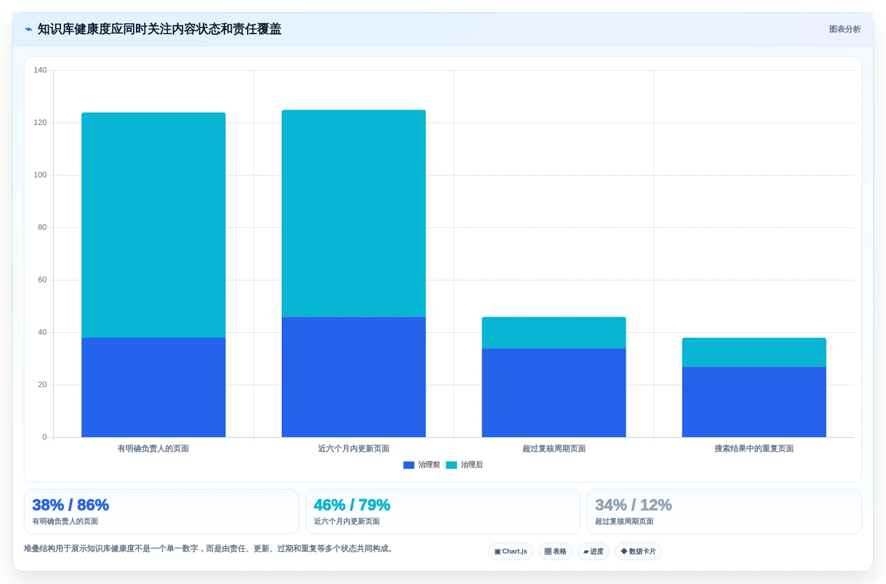Viewport: 886px width, 584px height.
Task: Click the 有明确负责人的页面 caption under 38% / 86%
Action: [65, 521]
